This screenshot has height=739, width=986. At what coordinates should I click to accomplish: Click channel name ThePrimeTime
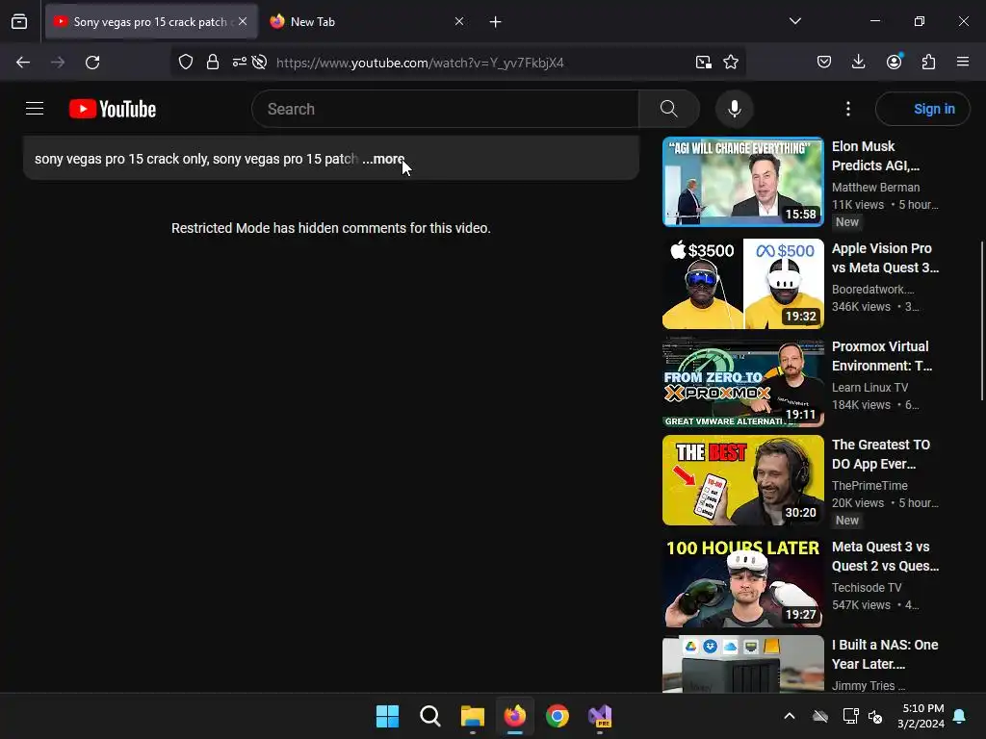tap(869, 486)
